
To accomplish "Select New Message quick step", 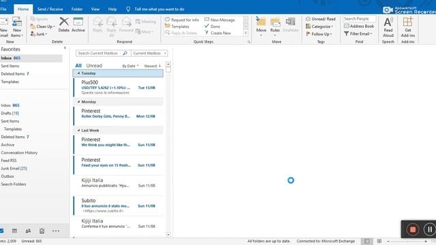I will (x=219, y=20).
